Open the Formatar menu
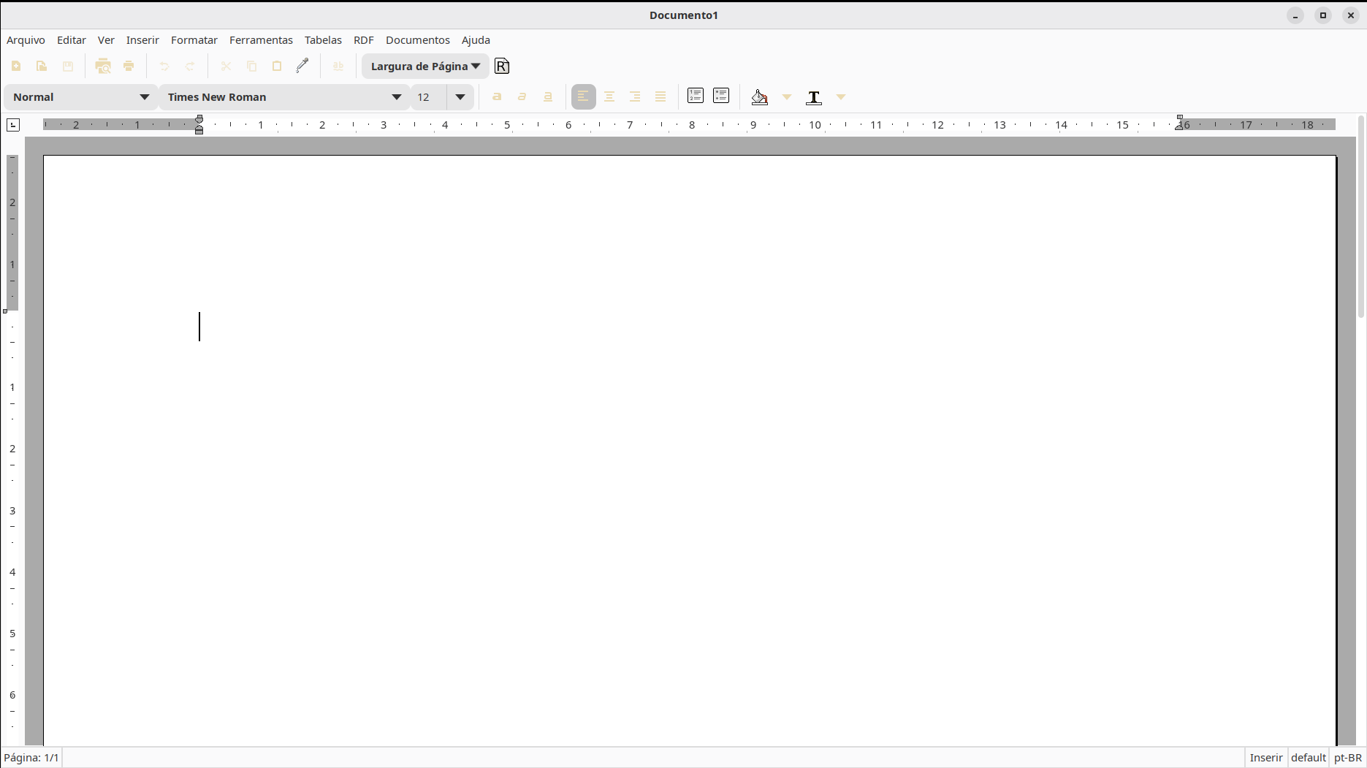 click(194, 40)
